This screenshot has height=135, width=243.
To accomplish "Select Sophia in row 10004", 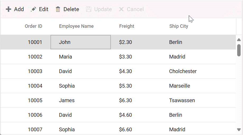I will click(x=67, y=86).
